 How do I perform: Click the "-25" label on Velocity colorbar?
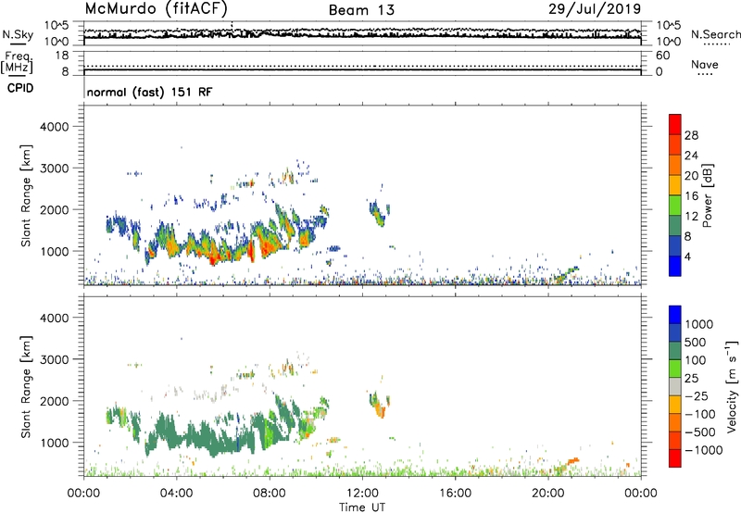pyautogui.click(x=697, y=395)
